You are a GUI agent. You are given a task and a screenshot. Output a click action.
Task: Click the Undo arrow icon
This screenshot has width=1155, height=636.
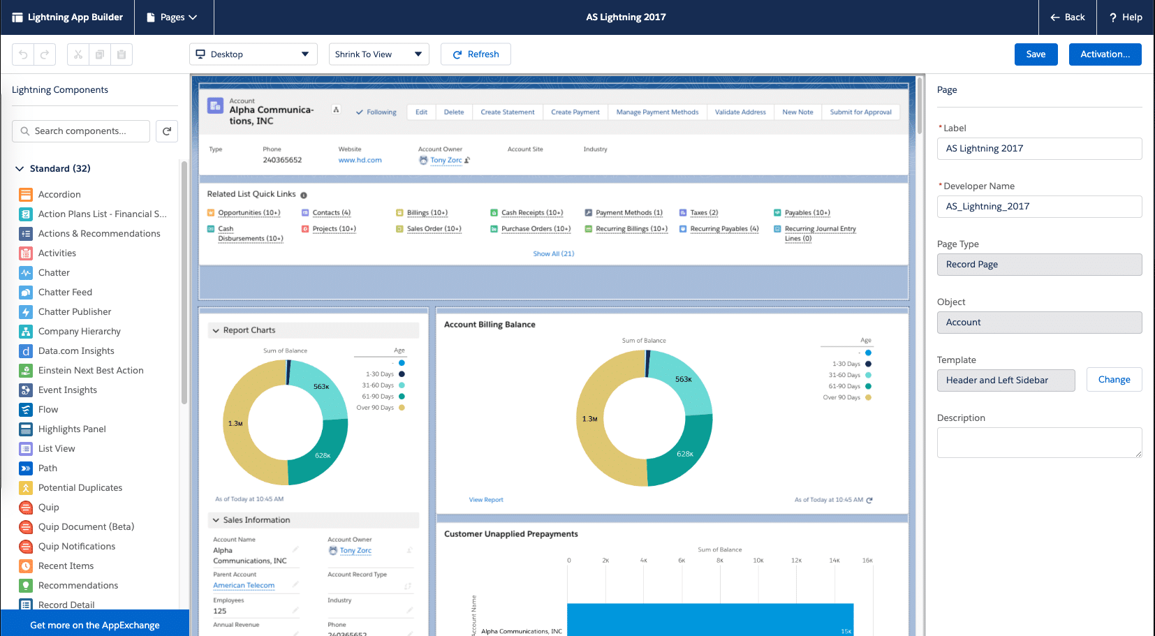click(x=23, y=54)
